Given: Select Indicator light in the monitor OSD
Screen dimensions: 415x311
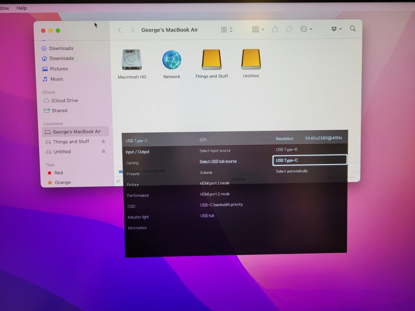Looking at the screenshot, I should click(x=138, y=217).
